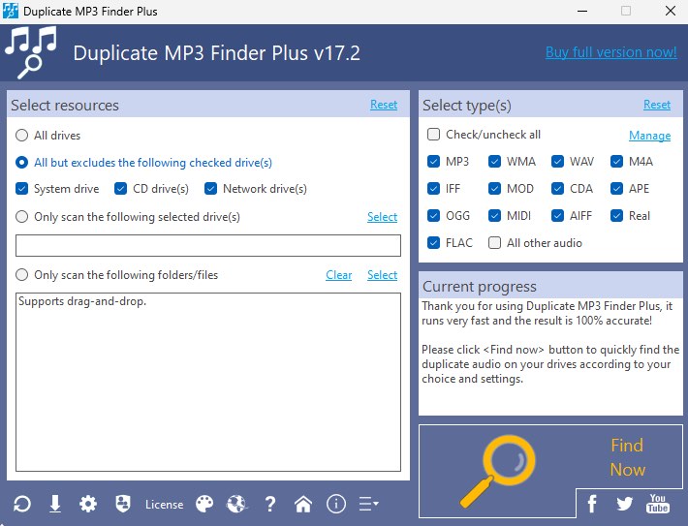The image size is (688, 526).
Task: Open the YouTube icon
Action: [657, 504]
